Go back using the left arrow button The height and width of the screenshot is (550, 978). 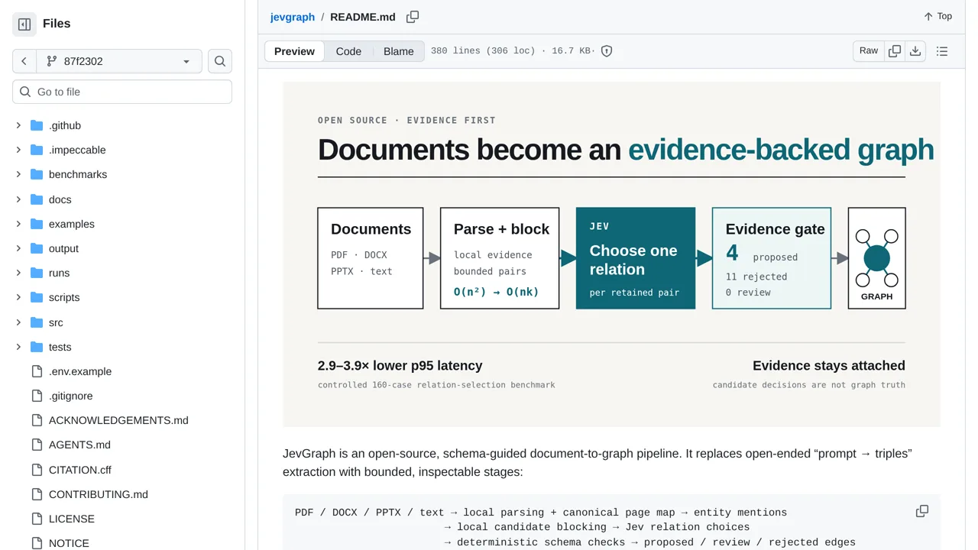[x=24, y=61]
